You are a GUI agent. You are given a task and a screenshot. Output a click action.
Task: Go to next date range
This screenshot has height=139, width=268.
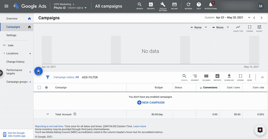(x=262, y=18)
